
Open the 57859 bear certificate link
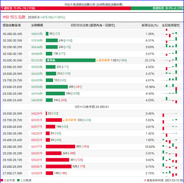tap(37, 40)
